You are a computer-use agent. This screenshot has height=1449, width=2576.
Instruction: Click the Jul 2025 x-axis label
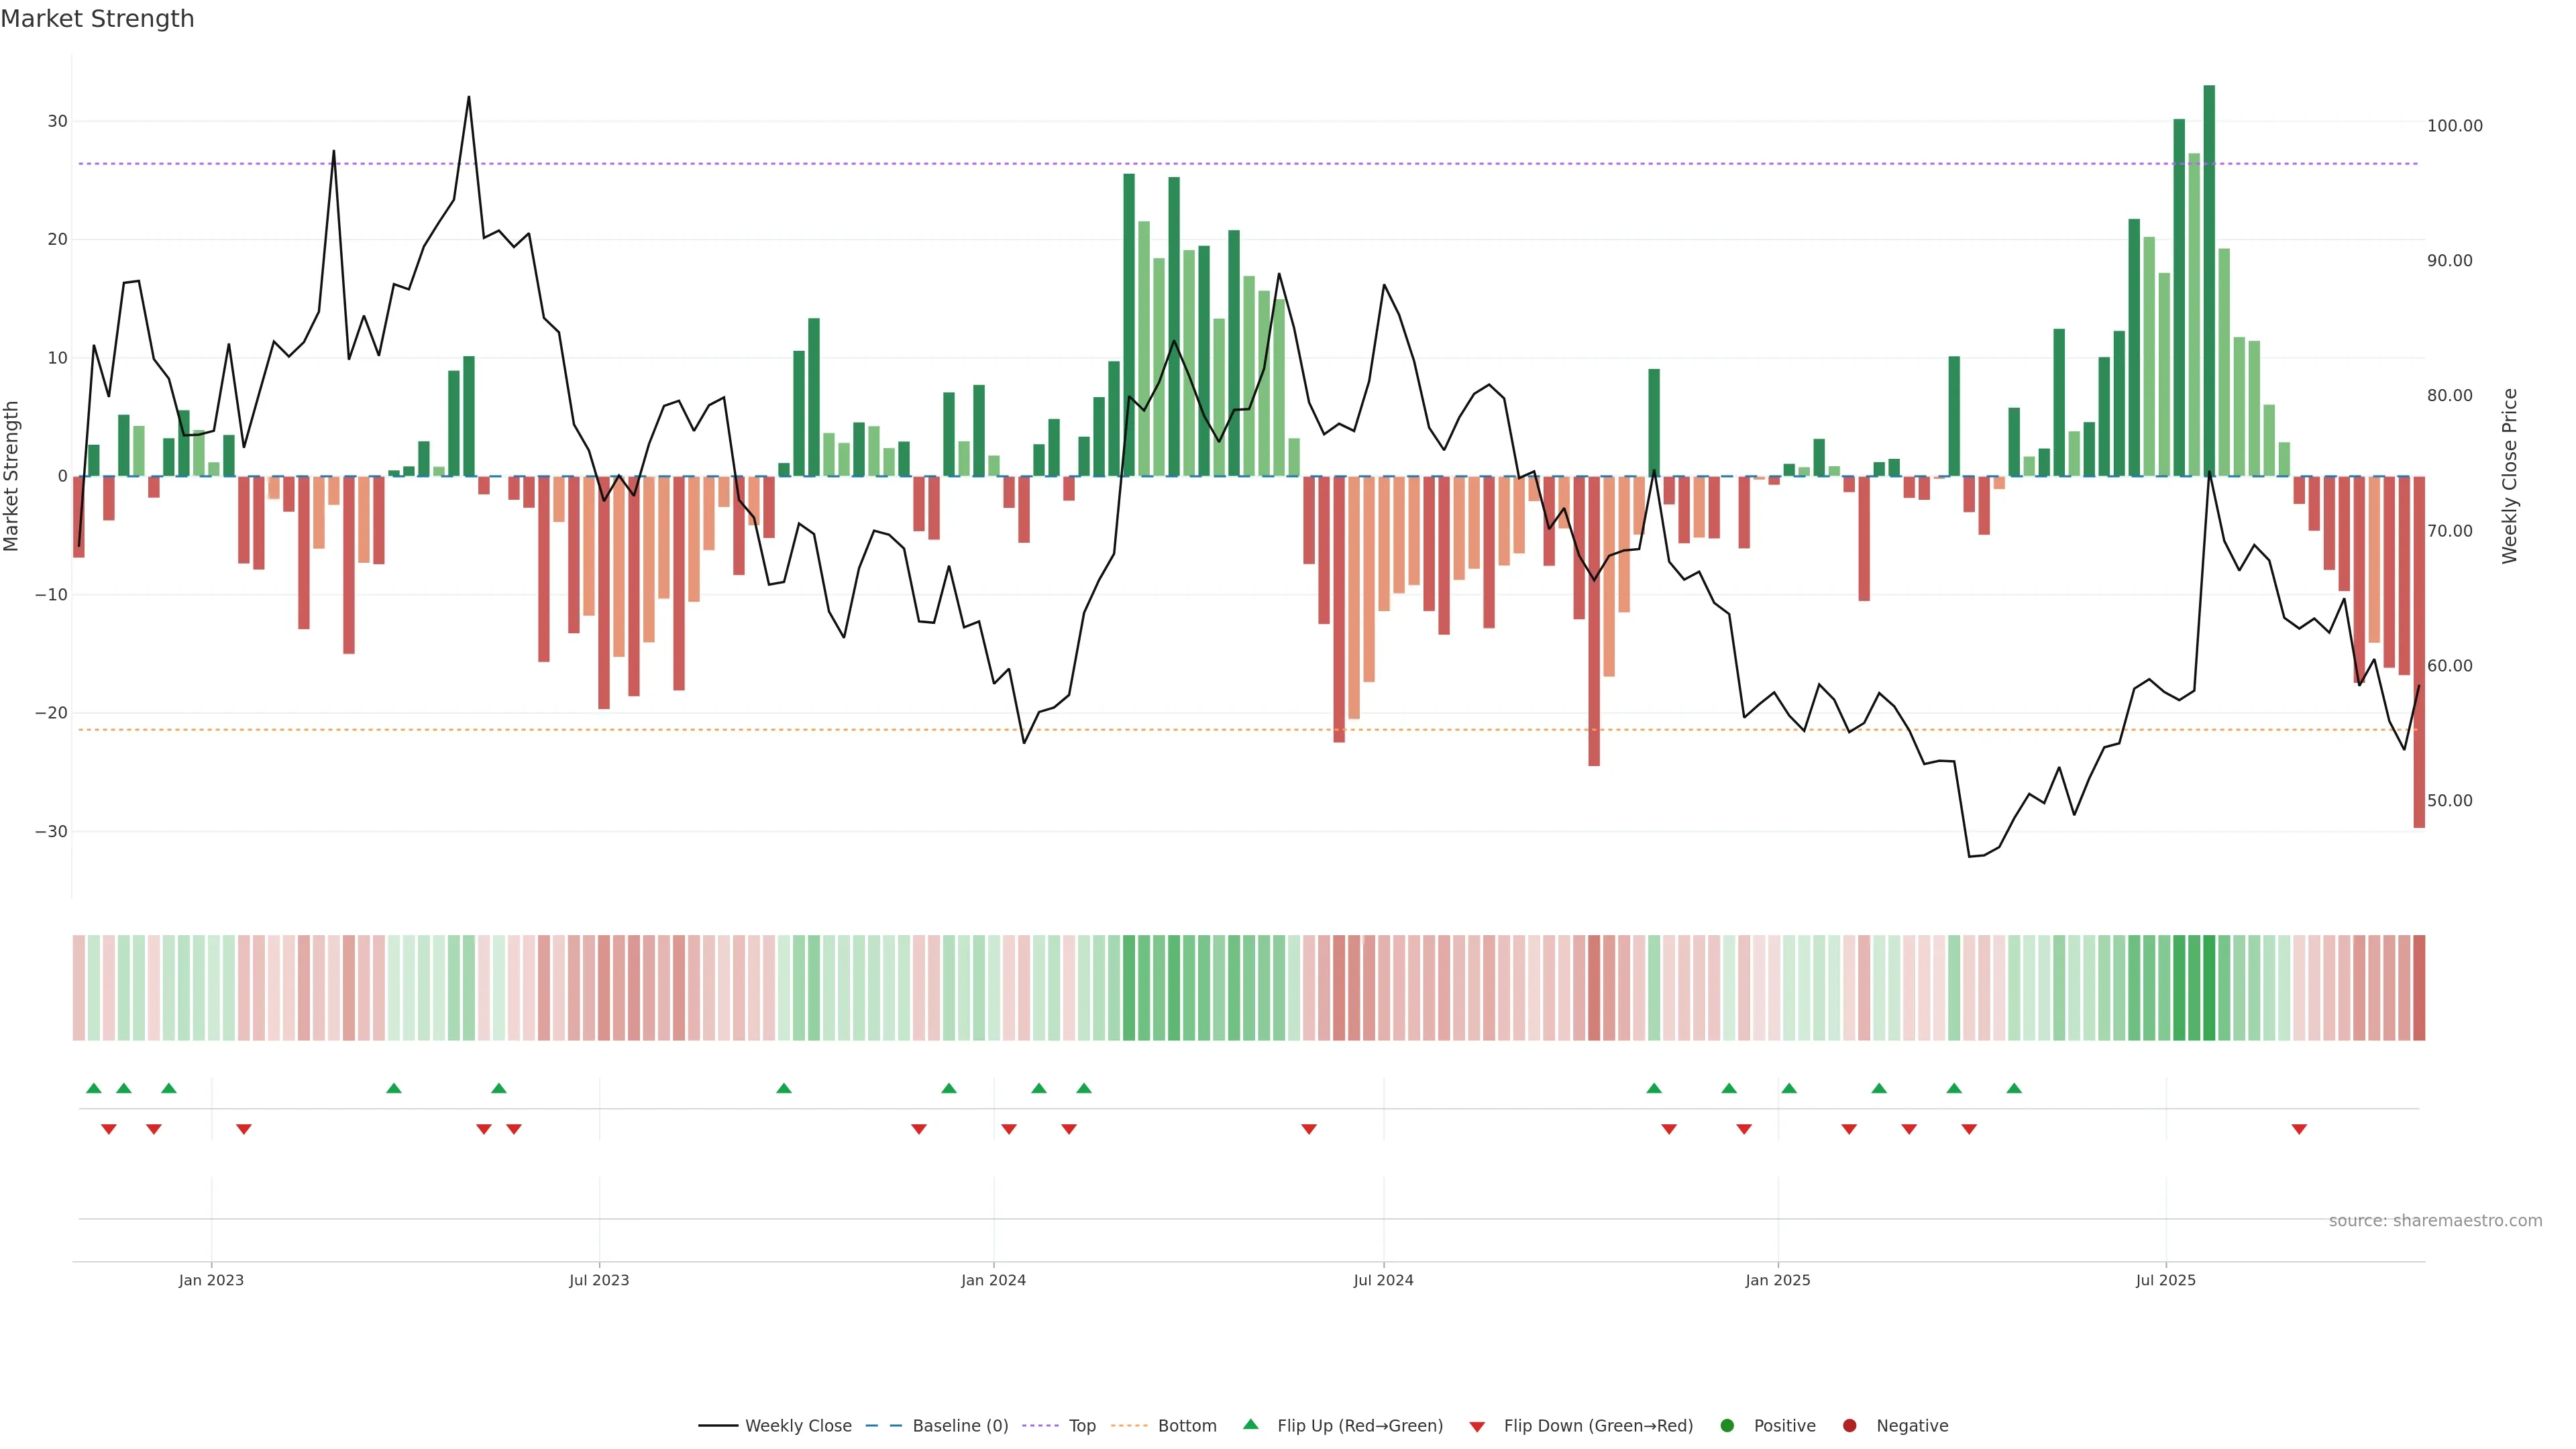[x=2165, y=1280]
